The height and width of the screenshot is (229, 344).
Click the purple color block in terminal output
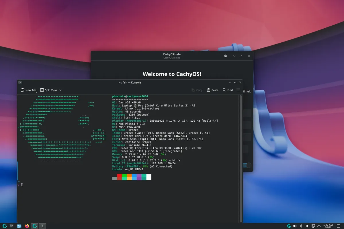139,177
